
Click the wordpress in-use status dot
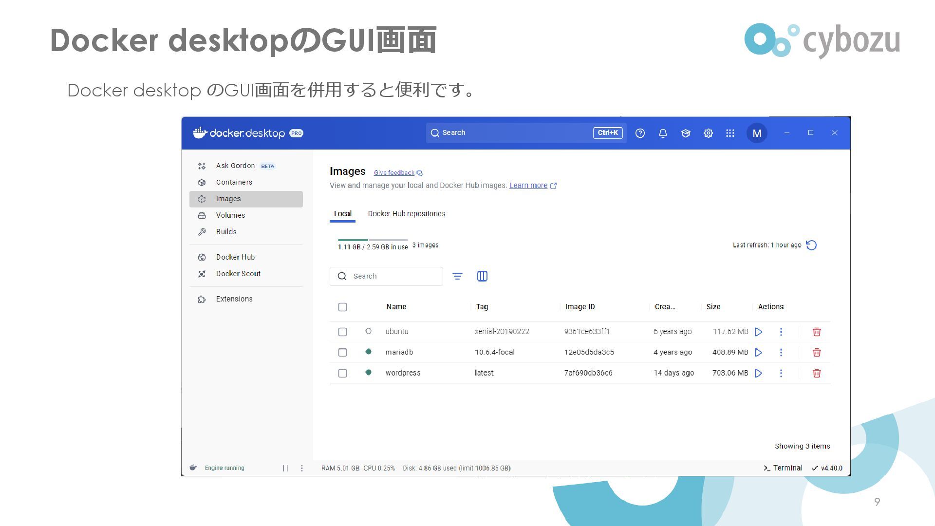click(369, 373)
